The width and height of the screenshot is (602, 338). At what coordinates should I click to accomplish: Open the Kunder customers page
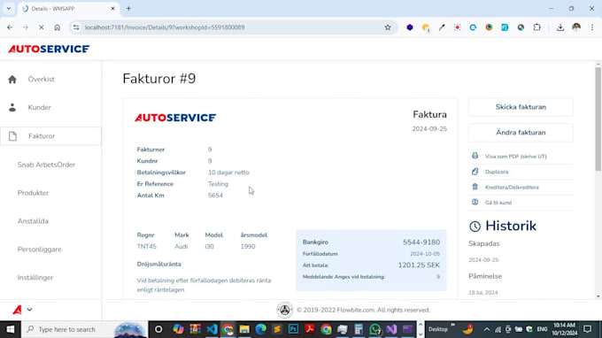tap(39, 107)
